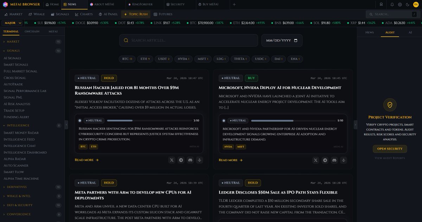Screen dimensions: 422x222
Task: Open Discord from the nuclear development article card
Action: click(x=334, y=160)
